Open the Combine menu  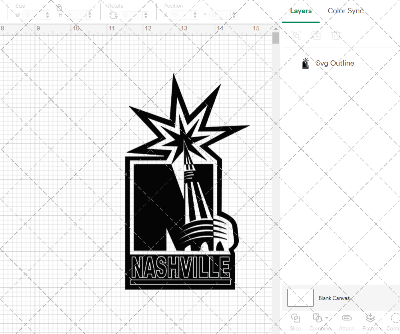(x=320, y=322)
